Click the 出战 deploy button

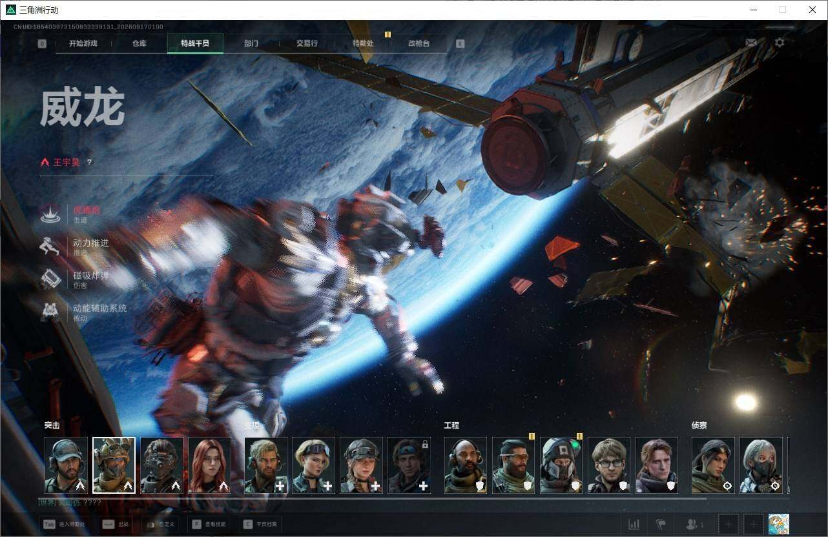[116, 525]
